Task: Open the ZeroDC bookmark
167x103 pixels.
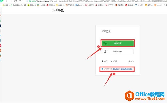Action: pyautogui.click(x=80, y=5)
